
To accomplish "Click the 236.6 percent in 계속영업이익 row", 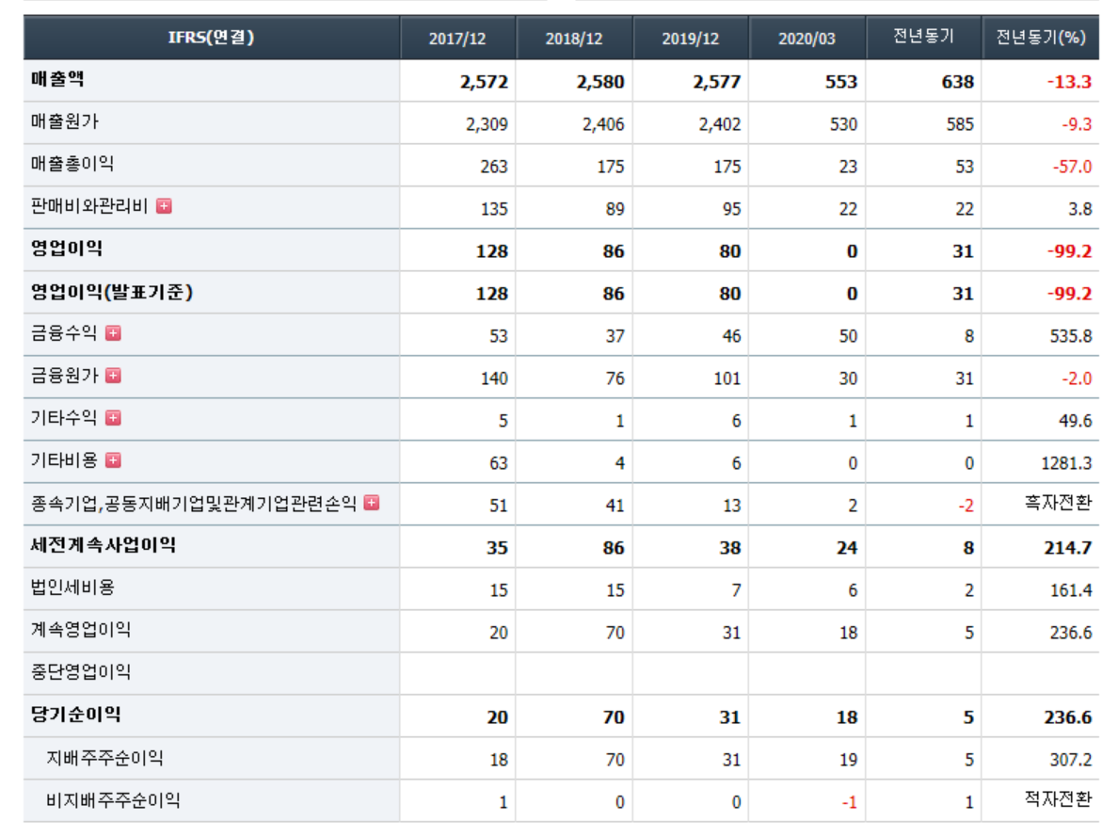I will 1070,633.
